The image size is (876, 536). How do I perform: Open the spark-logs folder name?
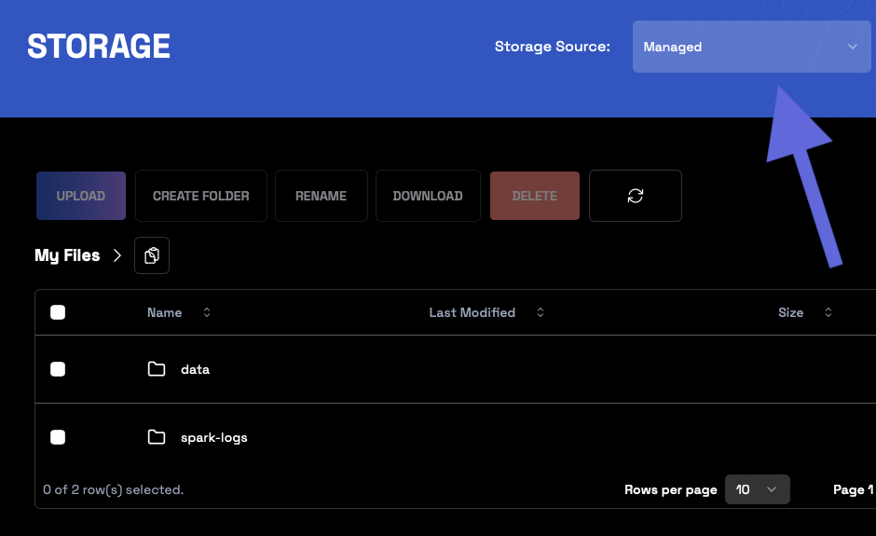coord(214,437)
